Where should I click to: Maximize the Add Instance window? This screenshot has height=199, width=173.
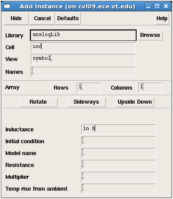[157, 6]
